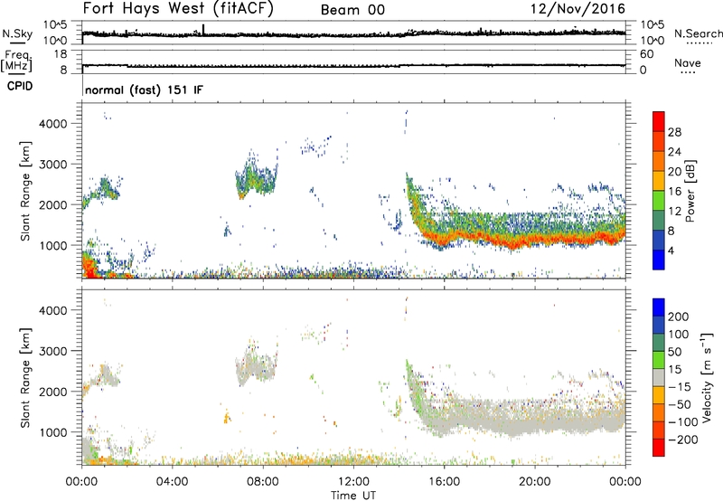Click the 'N.Sky' legend label
The image size is (723, 501).
pyautogui.click(x=17, y=33)
